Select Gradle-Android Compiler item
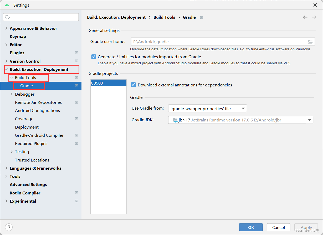This screenshot has height=235, width=323. (x=39, y=135)
